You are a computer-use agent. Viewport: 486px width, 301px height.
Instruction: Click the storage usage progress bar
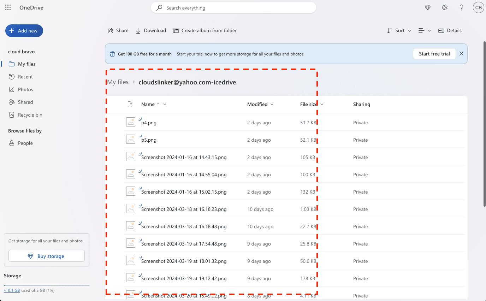pos(47,285)
